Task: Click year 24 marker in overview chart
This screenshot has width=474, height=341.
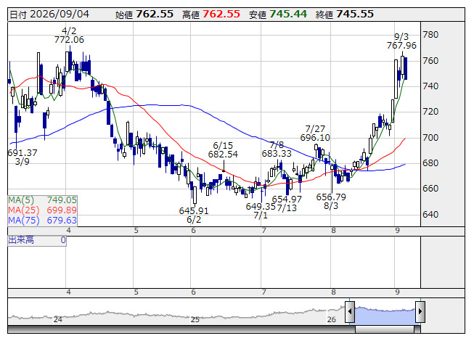Action: (x=58, y=319)
